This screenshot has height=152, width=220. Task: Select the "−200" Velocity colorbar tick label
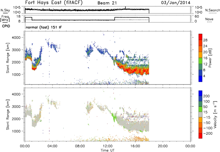[x=208, y=133]
